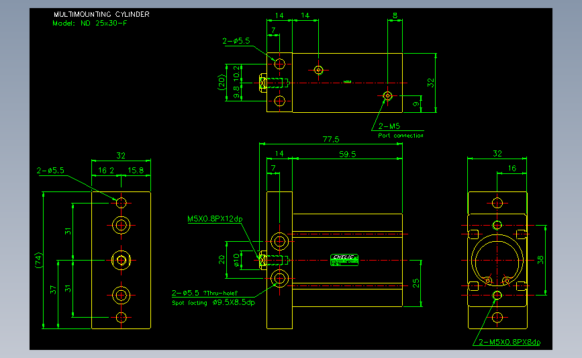Click the (74) reference height dimension
Screen dimensions: 582x358
click(39, 261)
